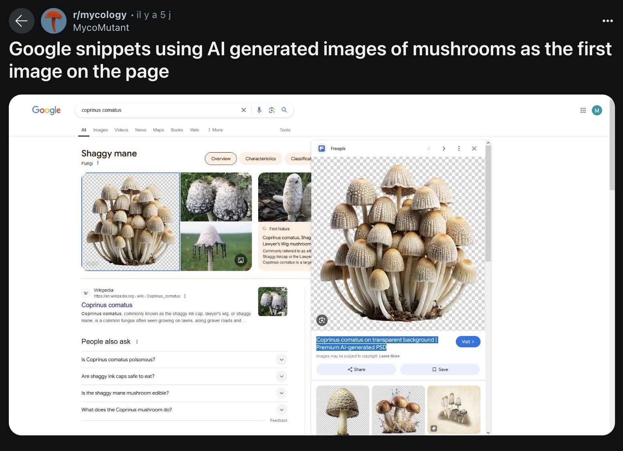Close the image preview panel
This screenshot has width=623, height=451.
[x=474, y=149]
